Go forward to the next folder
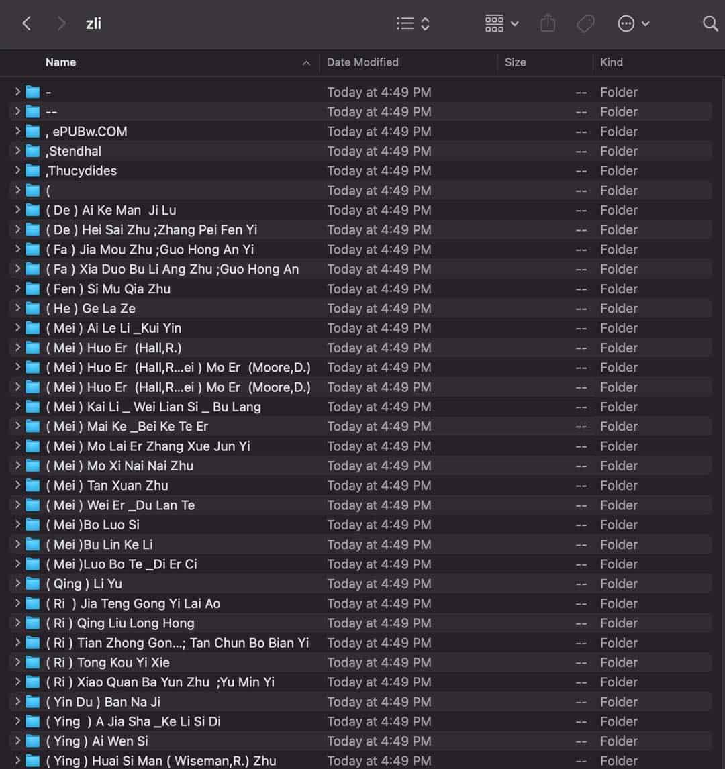This screenshot has height=769, width=725. coord(61,23)
